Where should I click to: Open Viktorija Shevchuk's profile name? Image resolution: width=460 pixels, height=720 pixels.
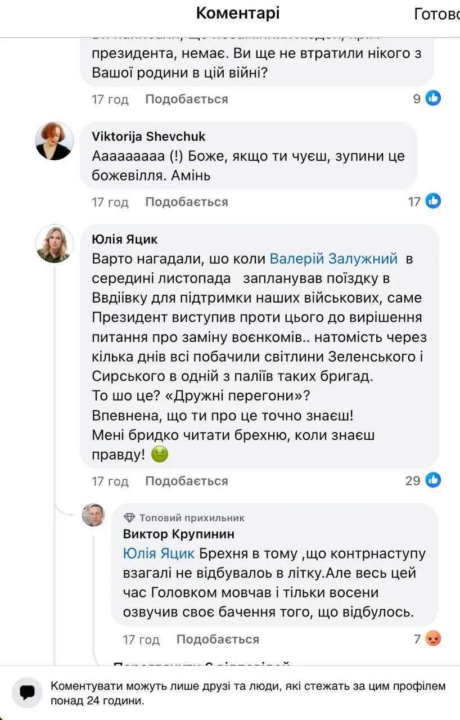pos(148,136)
